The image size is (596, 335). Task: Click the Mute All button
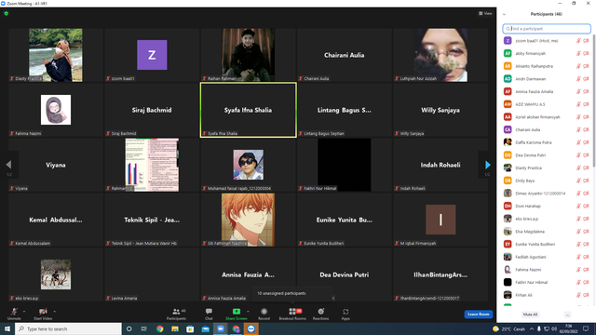(530, 315)
